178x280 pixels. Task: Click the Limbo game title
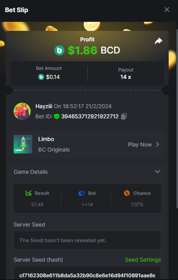(46, 139)
